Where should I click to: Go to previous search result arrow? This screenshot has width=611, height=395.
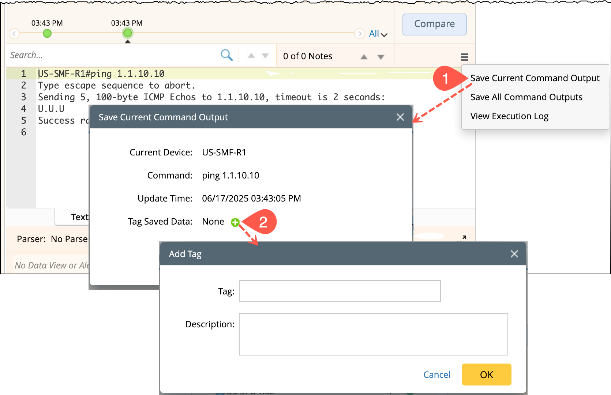click(251, 56)
